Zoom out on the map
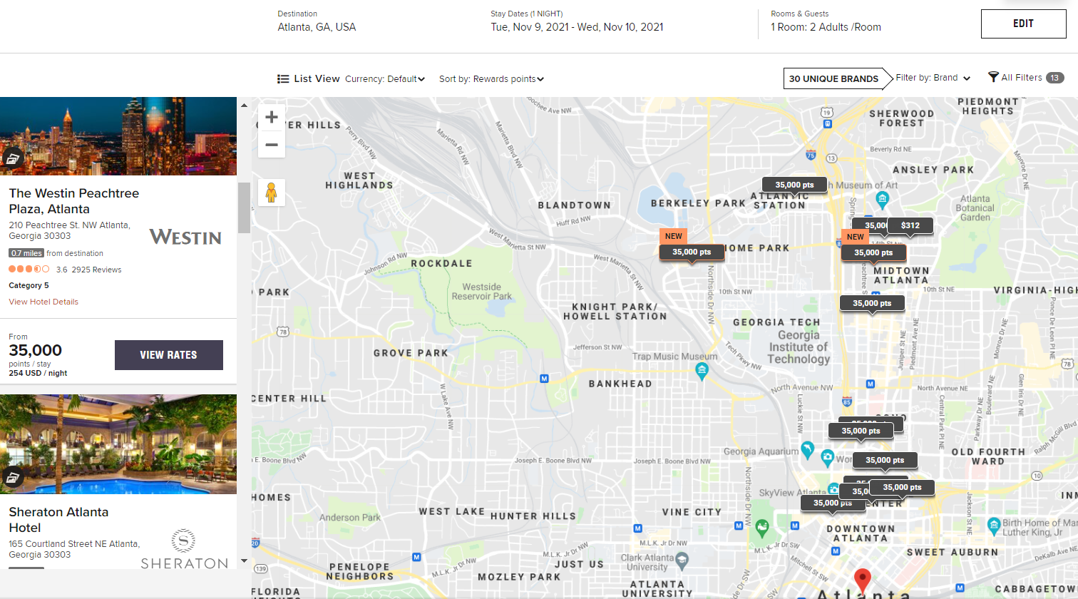 pyautogui.click(x=271, y=145)
